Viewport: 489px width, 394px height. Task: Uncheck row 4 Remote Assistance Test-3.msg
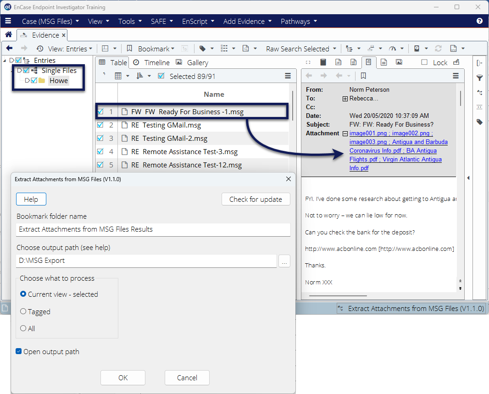point(100,151)
